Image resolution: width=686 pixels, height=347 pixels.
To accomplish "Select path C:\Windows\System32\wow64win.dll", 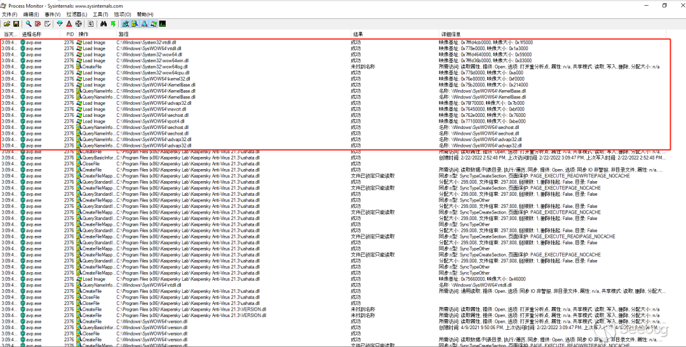I will 152,60.
